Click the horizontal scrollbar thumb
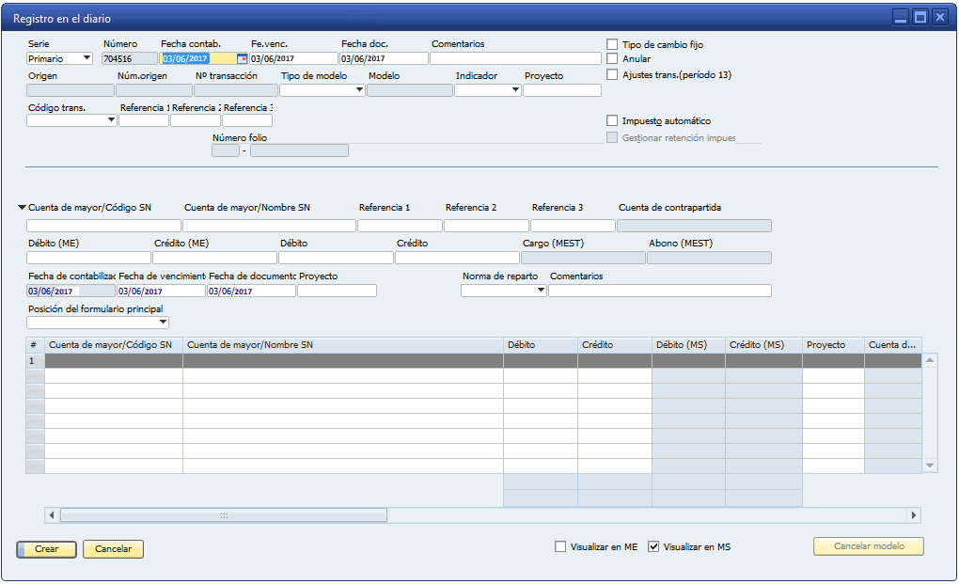The image size is (959, 584). [224, 515]
